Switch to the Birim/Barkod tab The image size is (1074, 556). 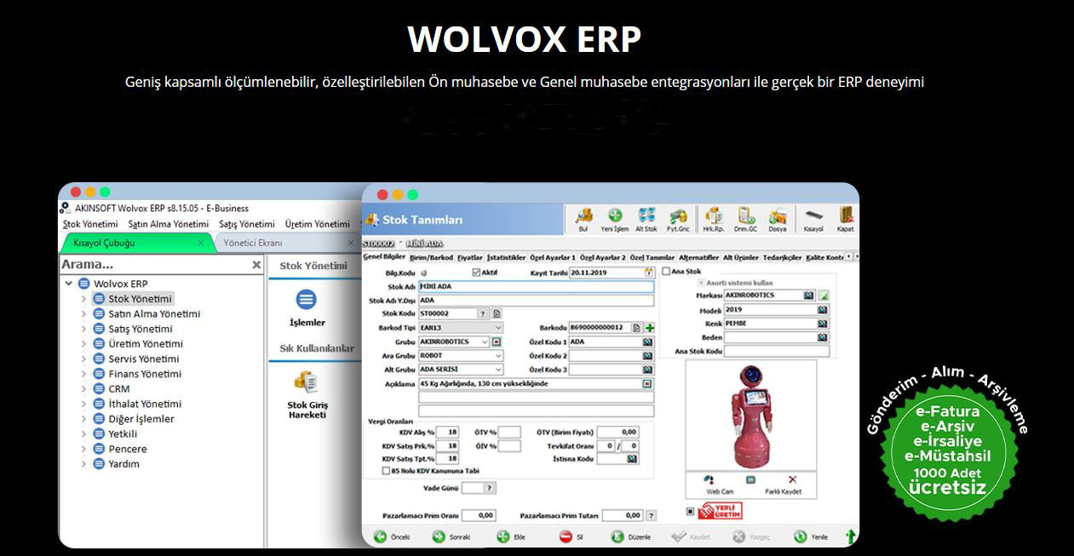click(x=431, y=257)
